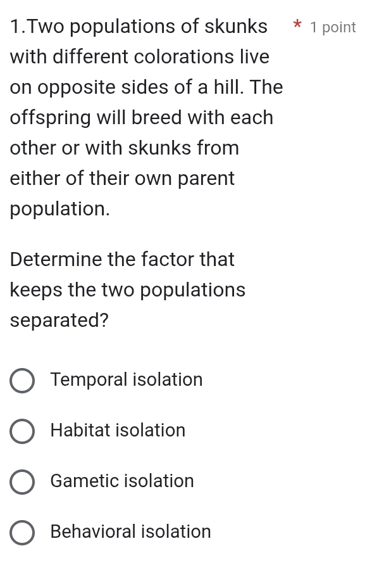Select the Gametic isolation radio button
This screenshot has height=572, width=372.
(22, 481)
